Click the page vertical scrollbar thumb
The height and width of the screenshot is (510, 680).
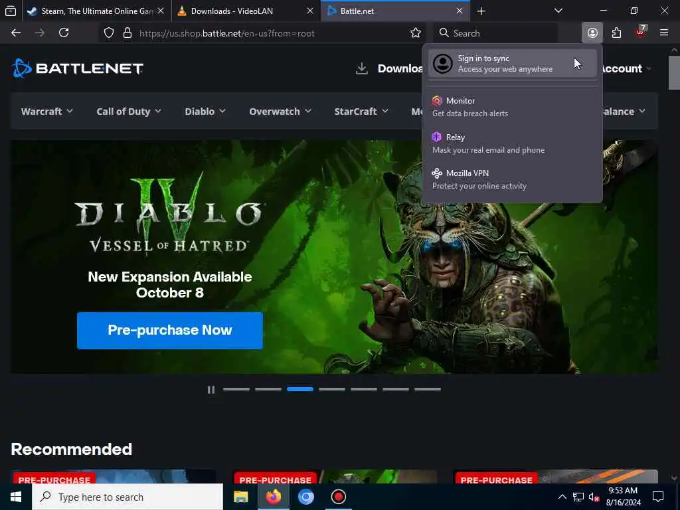pos(674,72)
